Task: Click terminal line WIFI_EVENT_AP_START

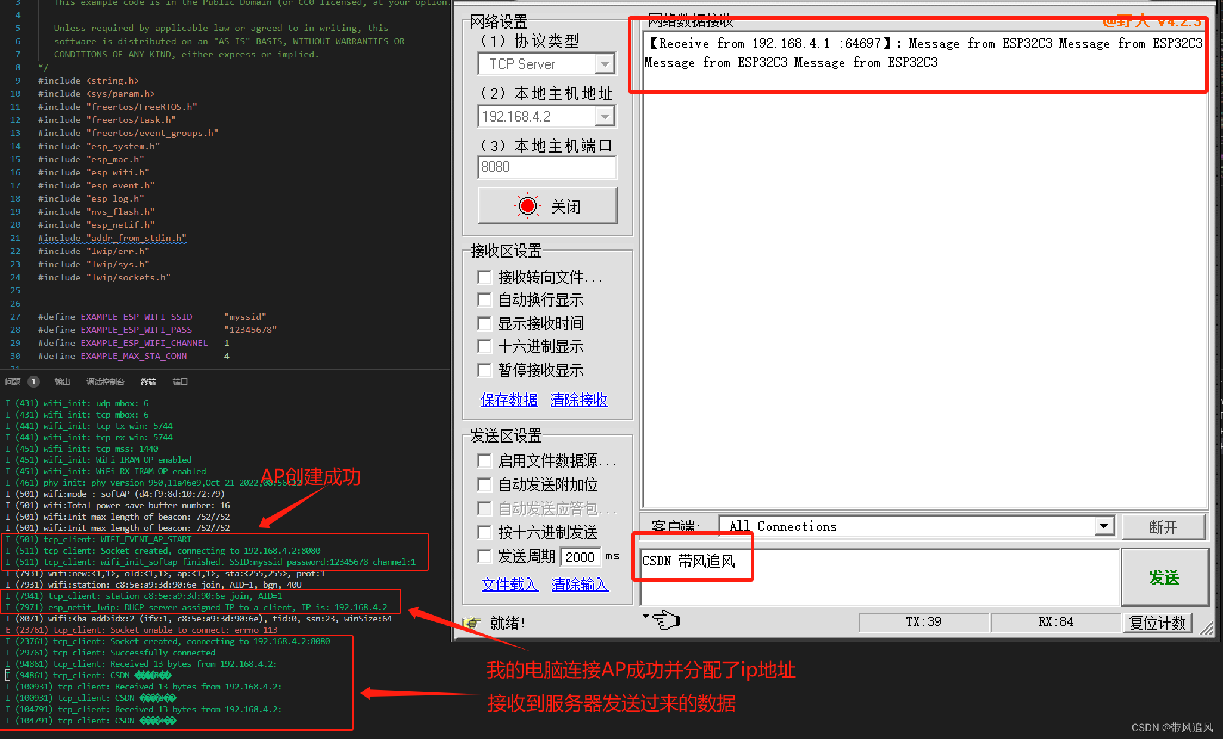Action: click(x=98, y=539)
